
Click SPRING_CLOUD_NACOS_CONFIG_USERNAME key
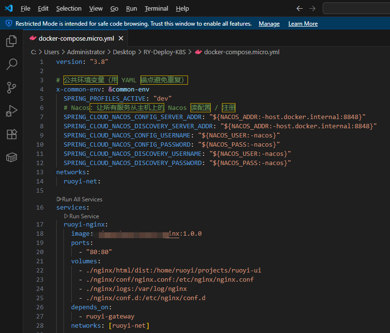[127, 135]
